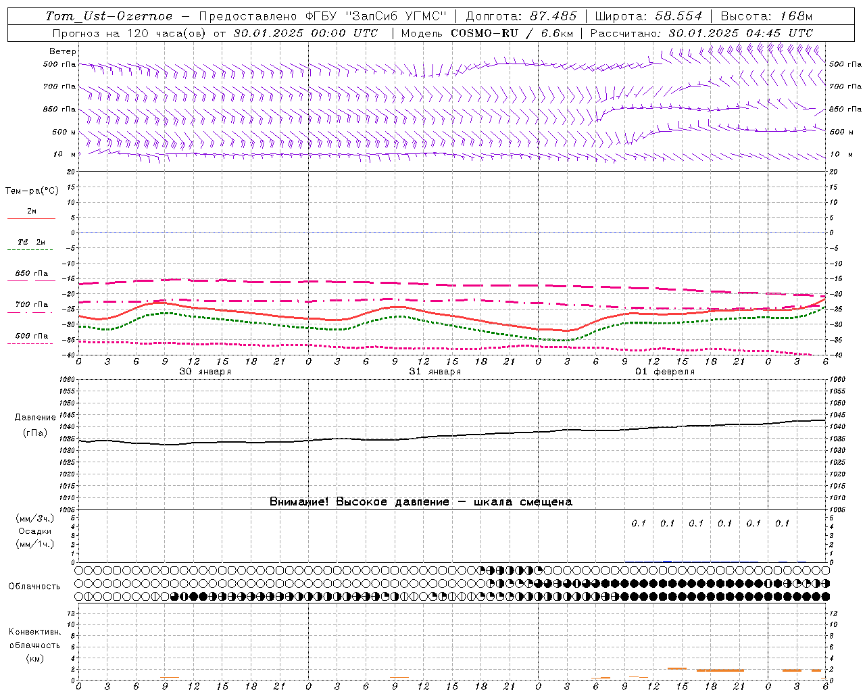The height and width of the screenshot is (692, 865).
Task: Click the Тем-ра(°C) axis label
Action: (x=32, y=191)
